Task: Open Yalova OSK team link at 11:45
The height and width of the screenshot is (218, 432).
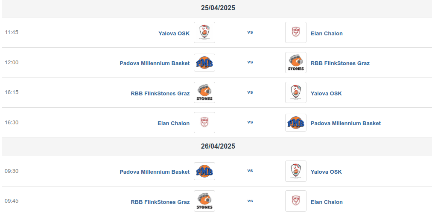Action: (174, 33)
